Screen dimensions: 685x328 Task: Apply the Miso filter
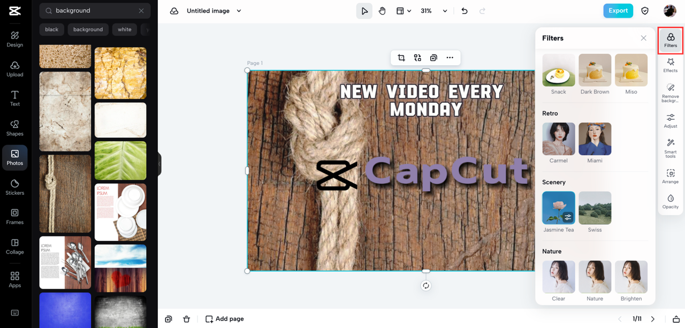[x=631, y=70]
